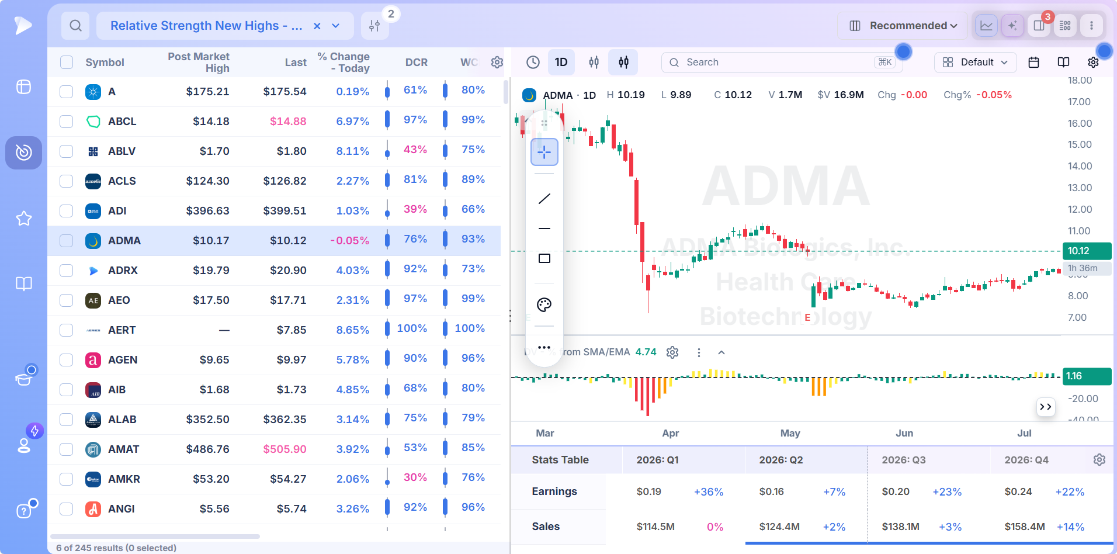1117x554 pixels.
Task: Check the AMAT row checkbox
Action: [67, 449]
